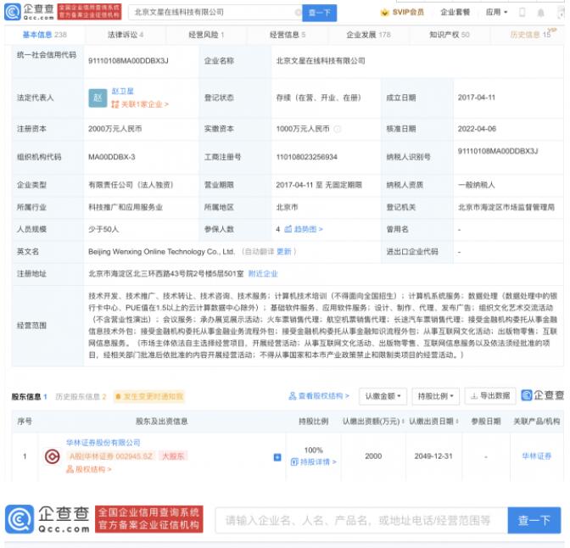This screenshot has width=570, height=548.
Task: Open the 持股比例 filter dropdown
Action: (435, 395)
